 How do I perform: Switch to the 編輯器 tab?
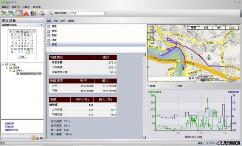coord(71,21)
